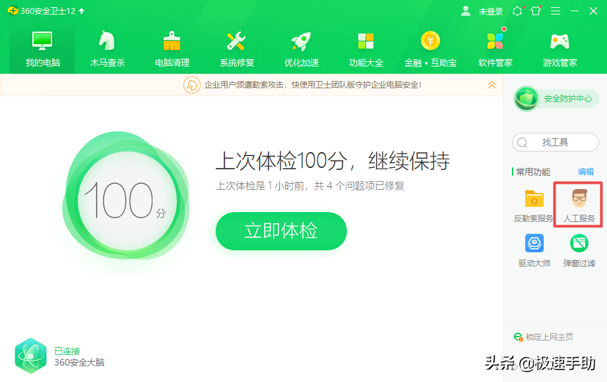The width and height of the screenshot is (607, 382).
Task: Click the green shield icon
Action: coord(526,99)
